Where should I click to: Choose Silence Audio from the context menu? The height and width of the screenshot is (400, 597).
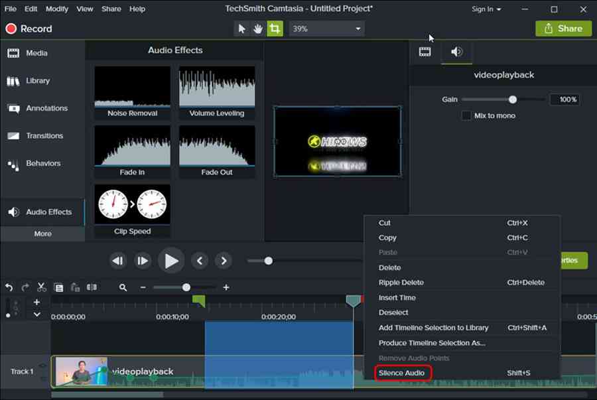462,373
